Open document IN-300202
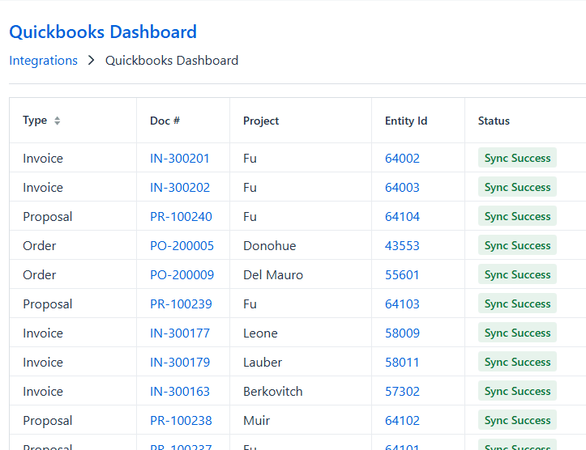This screenshot has width=586, height=450. [180, 187]
